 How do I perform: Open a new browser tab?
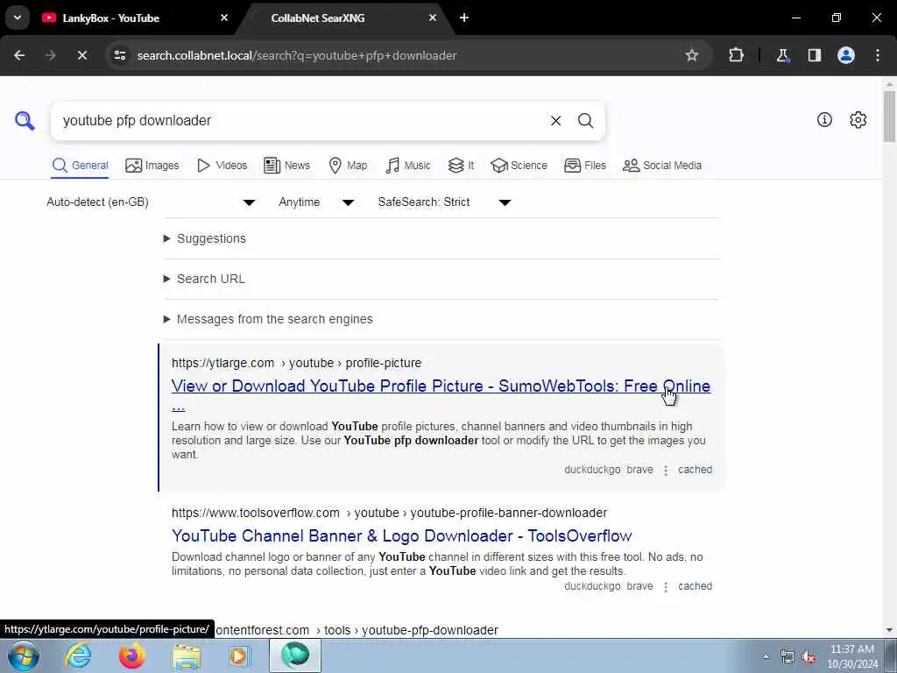(x=464, y=18)
